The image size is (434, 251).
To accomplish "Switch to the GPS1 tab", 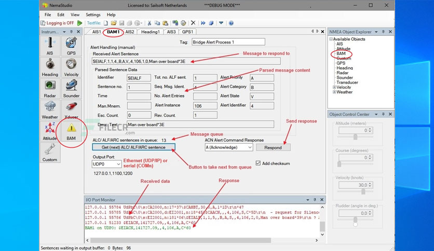I will (x=187, y=32).
